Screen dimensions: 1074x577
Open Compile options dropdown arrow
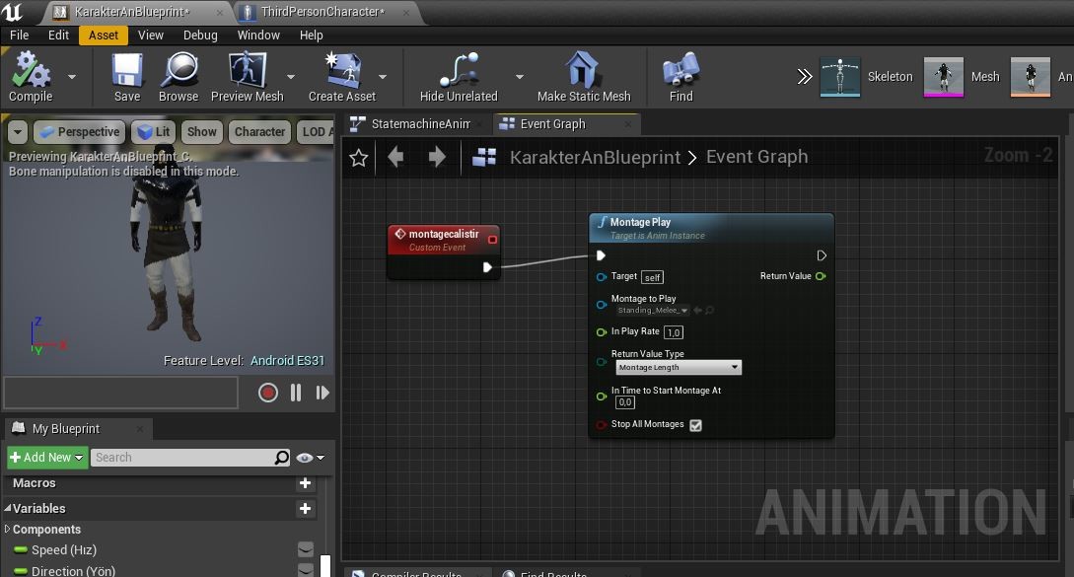click(72, 77)
